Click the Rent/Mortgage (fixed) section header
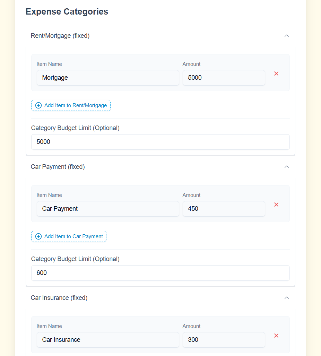The width and height of the screenshot is (321, 356). point(60,36)
